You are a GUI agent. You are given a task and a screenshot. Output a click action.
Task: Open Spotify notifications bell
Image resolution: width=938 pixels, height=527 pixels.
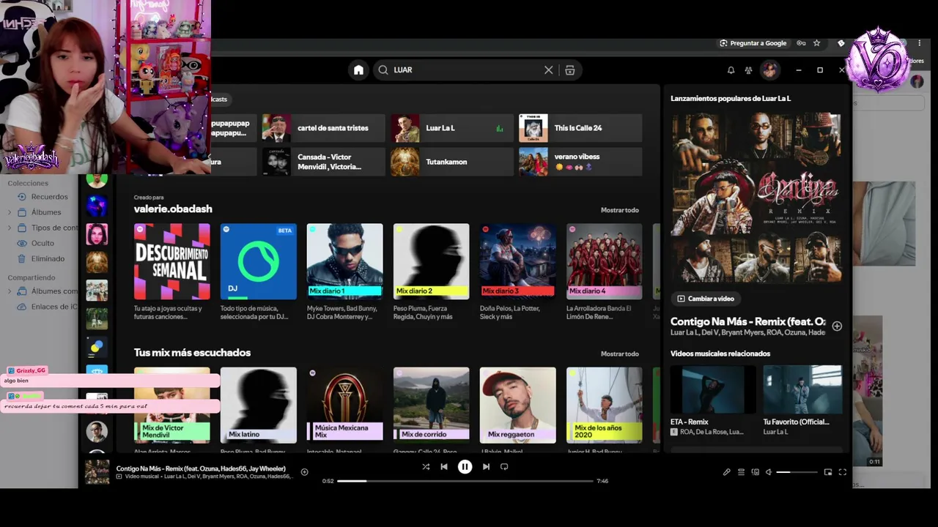point(731,70)
